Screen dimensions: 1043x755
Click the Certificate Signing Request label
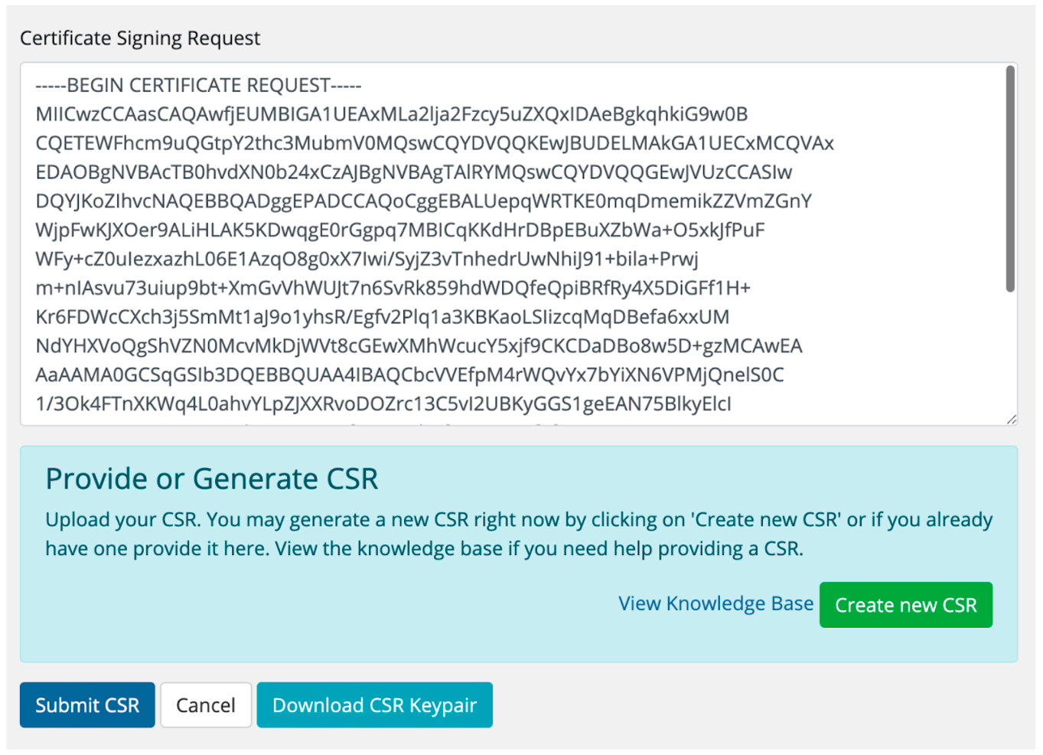pos(140,38)
